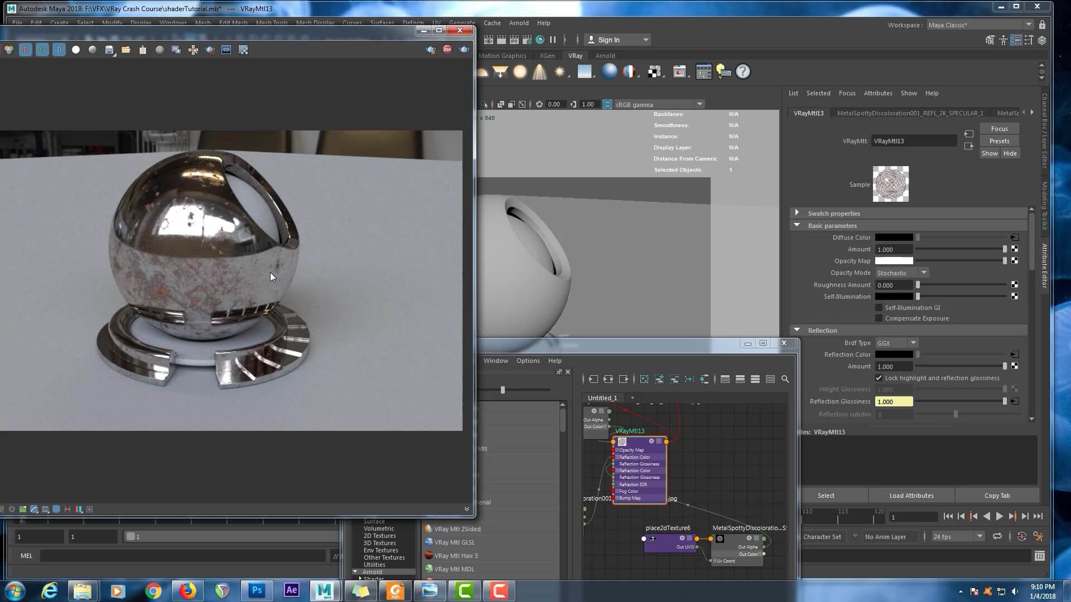Click the IPR render clapperboard icon
The height and width of the screenshot is (602, 1071).
[514, 40]
